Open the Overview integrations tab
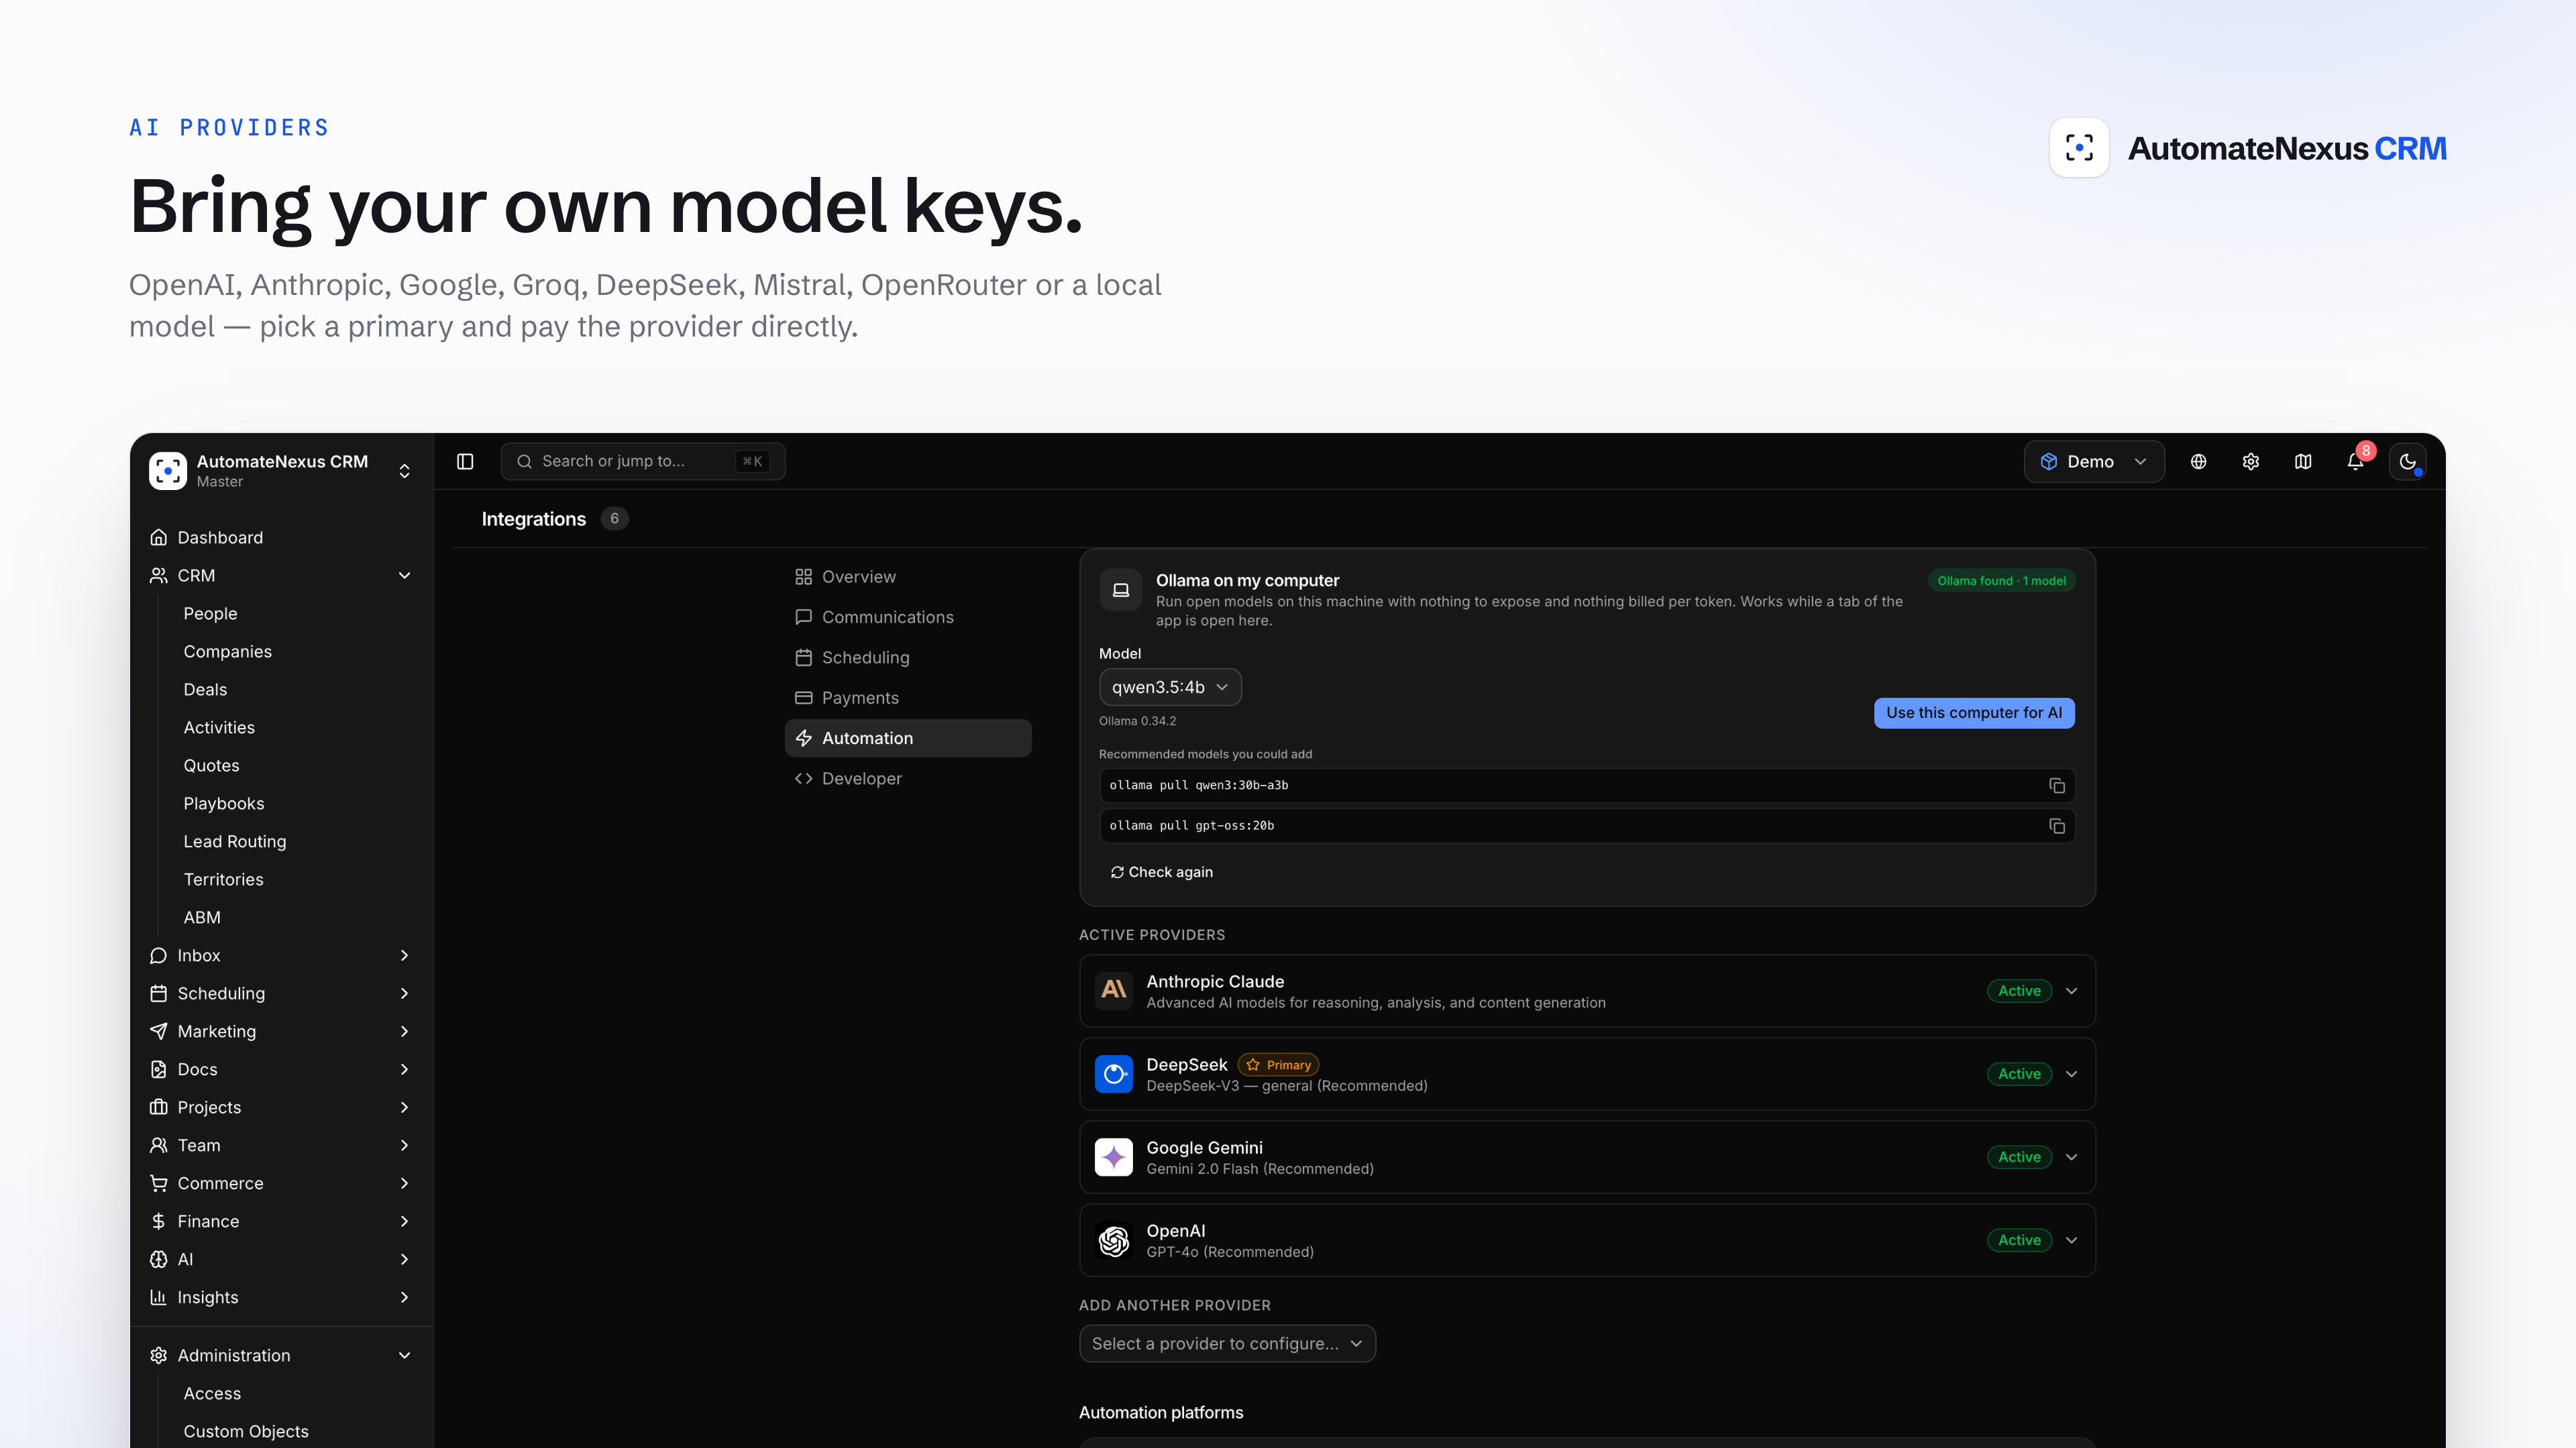This screenshot has width=2576, height=1448. pyautogui.click(x=908, y=577)
